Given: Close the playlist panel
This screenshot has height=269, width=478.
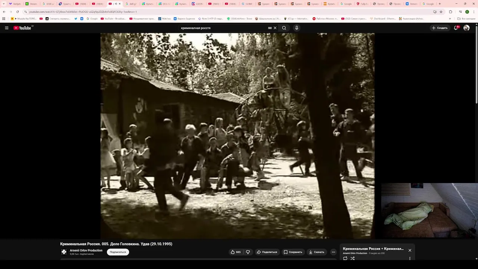Looking at the screenshot, I should coord(410,250).
